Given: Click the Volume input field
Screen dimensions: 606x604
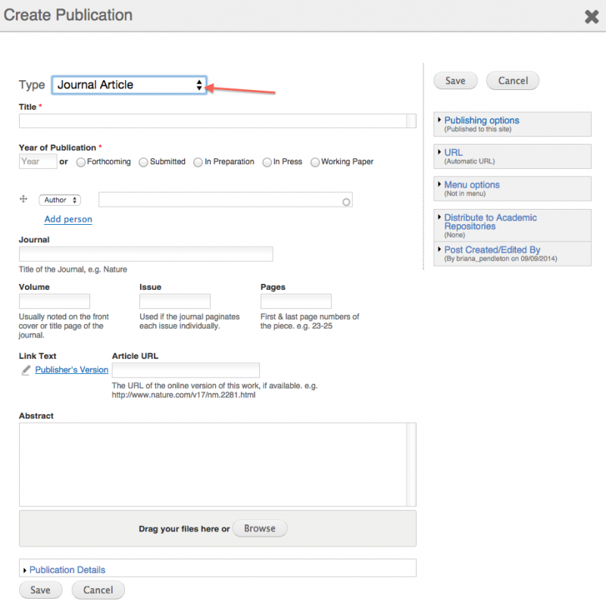Looking at the screenshot, I should coord(55,301).
